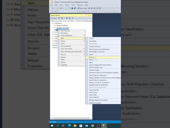This screenshot has width=170, height=128.
Task: Click the Connect Object Explorer plug icon
Action: click(x=59, y=18)
